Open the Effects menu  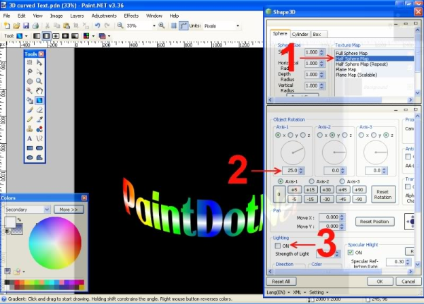131,16
